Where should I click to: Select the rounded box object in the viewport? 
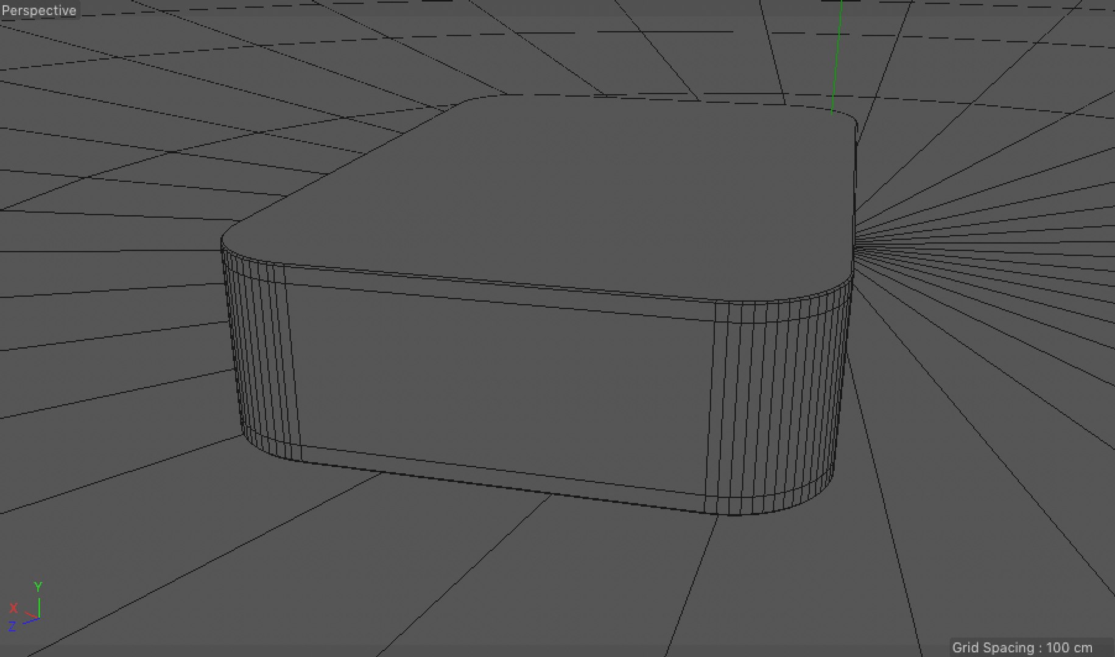tap(538, 304)
